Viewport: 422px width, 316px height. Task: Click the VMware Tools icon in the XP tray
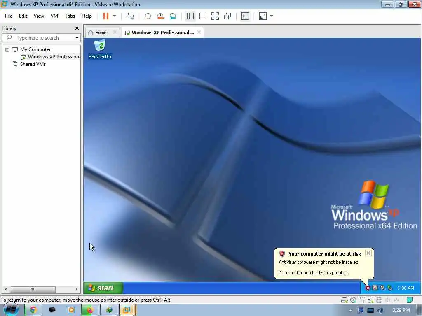tap(375, 288)
